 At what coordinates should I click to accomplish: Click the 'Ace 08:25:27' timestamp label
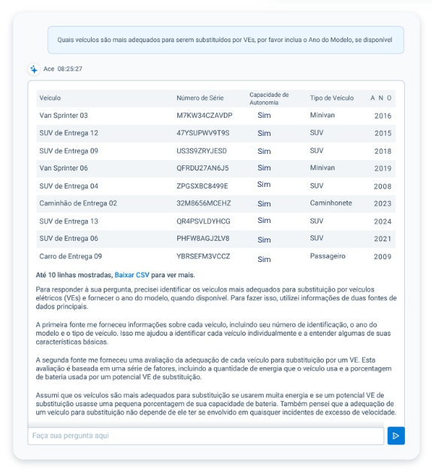pos(62,69)
